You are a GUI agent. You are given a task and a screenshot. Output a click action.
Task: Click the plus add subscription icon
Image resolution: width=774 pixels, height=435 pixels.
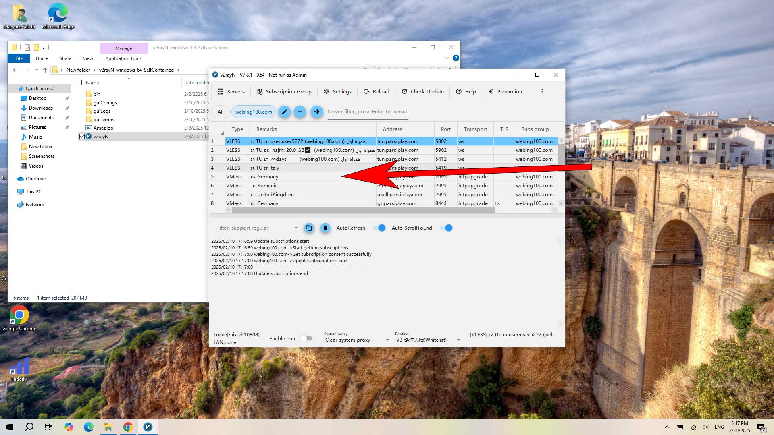click(300, 112)
